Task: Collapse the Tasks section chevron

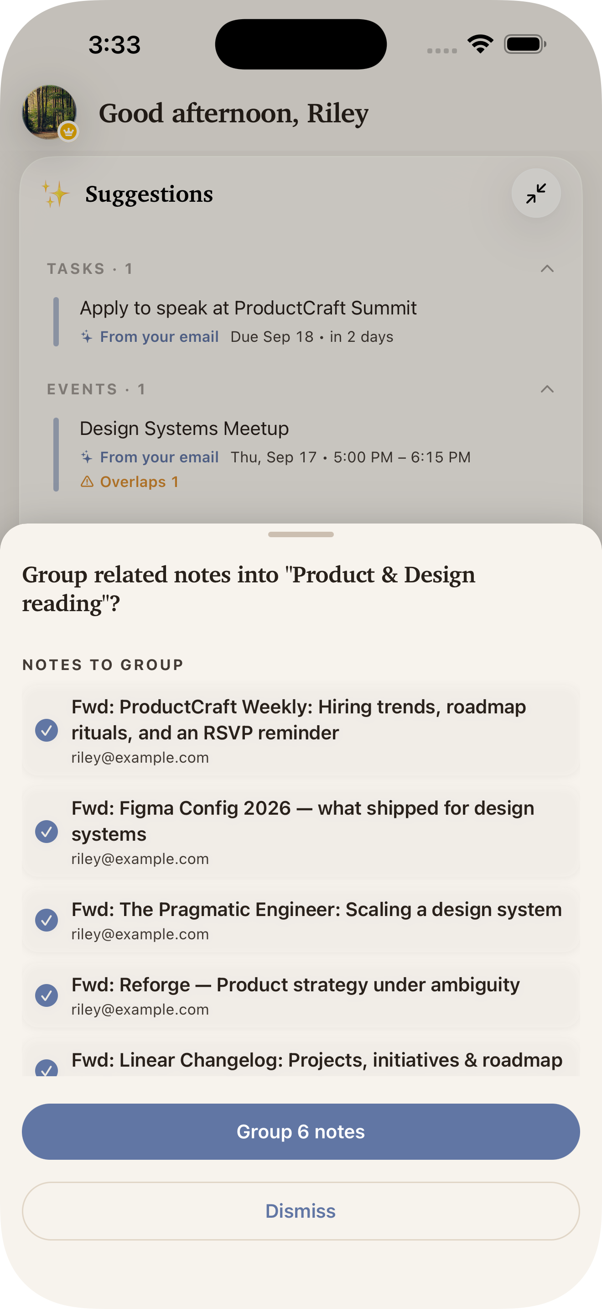Action: (547, 268)
